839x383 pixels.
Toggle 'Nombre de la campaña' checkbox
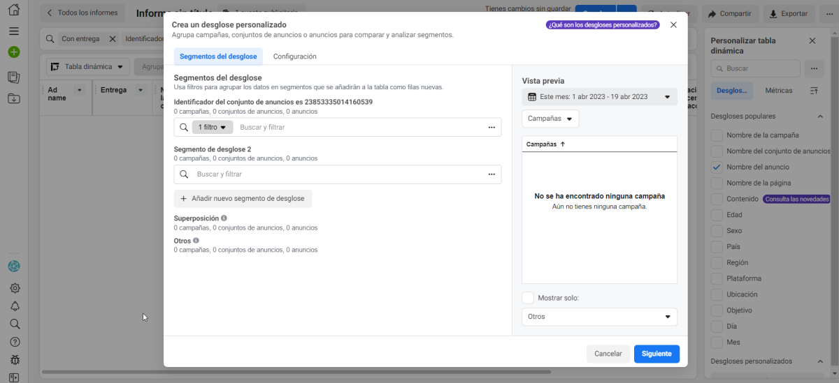click(716, 135)
